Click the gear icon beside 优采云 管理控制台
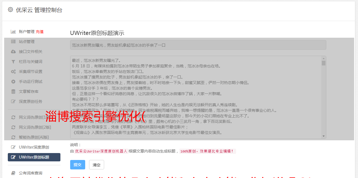 click(10, 10)
